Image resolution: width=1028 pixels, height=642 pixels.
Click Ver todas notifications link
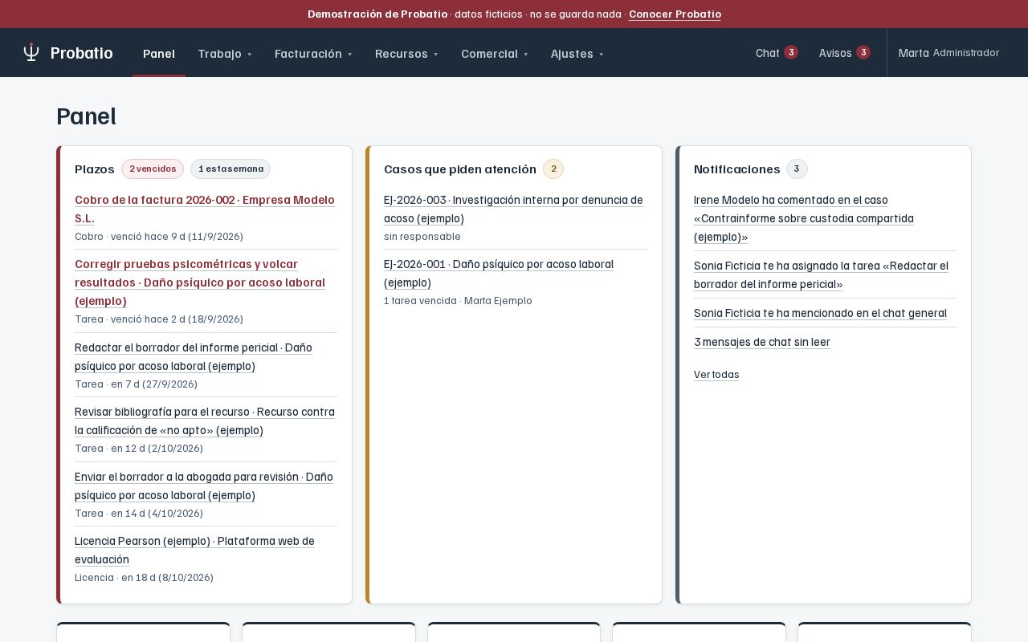[x=716, y=375]
